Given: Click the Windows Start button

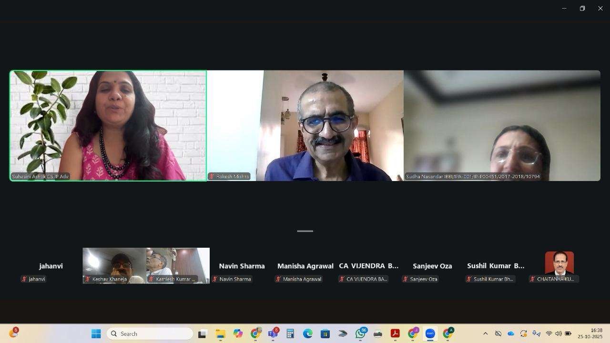Looking at the screenshot, I should tap(96, 334).
